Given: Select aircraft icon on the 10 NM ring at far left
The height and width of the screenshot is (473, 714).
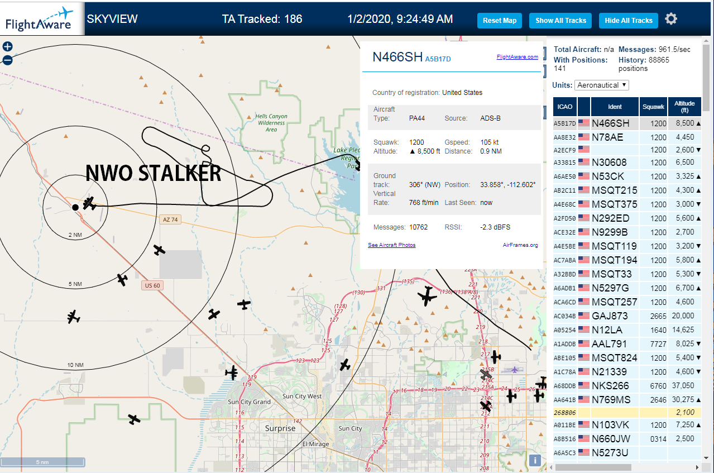Looking at the screenshot, I should 73,317.
